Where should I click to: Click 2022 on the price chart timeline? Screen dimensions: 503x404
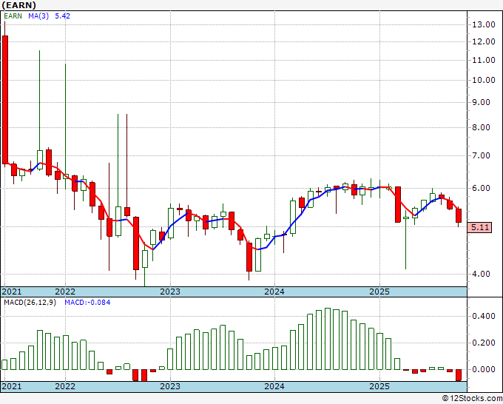pyautogui.click(x=65, y=292)
